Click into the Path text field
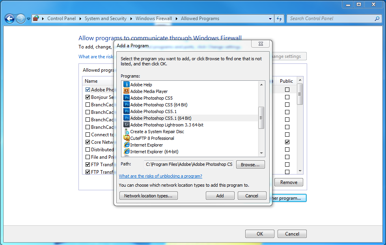 188,164
